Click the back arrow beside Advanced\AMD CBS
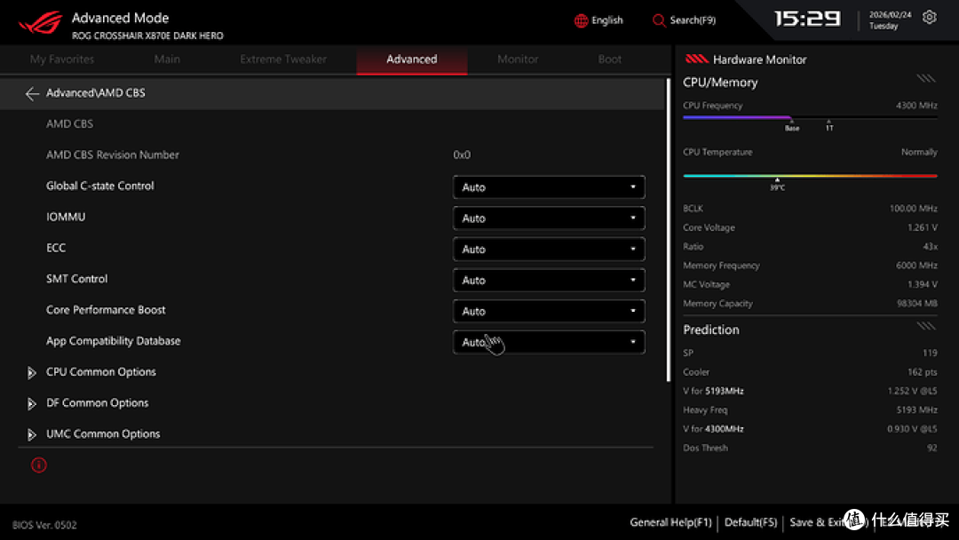The height and width of the screenshot is (540, 959). coord(32,93)
